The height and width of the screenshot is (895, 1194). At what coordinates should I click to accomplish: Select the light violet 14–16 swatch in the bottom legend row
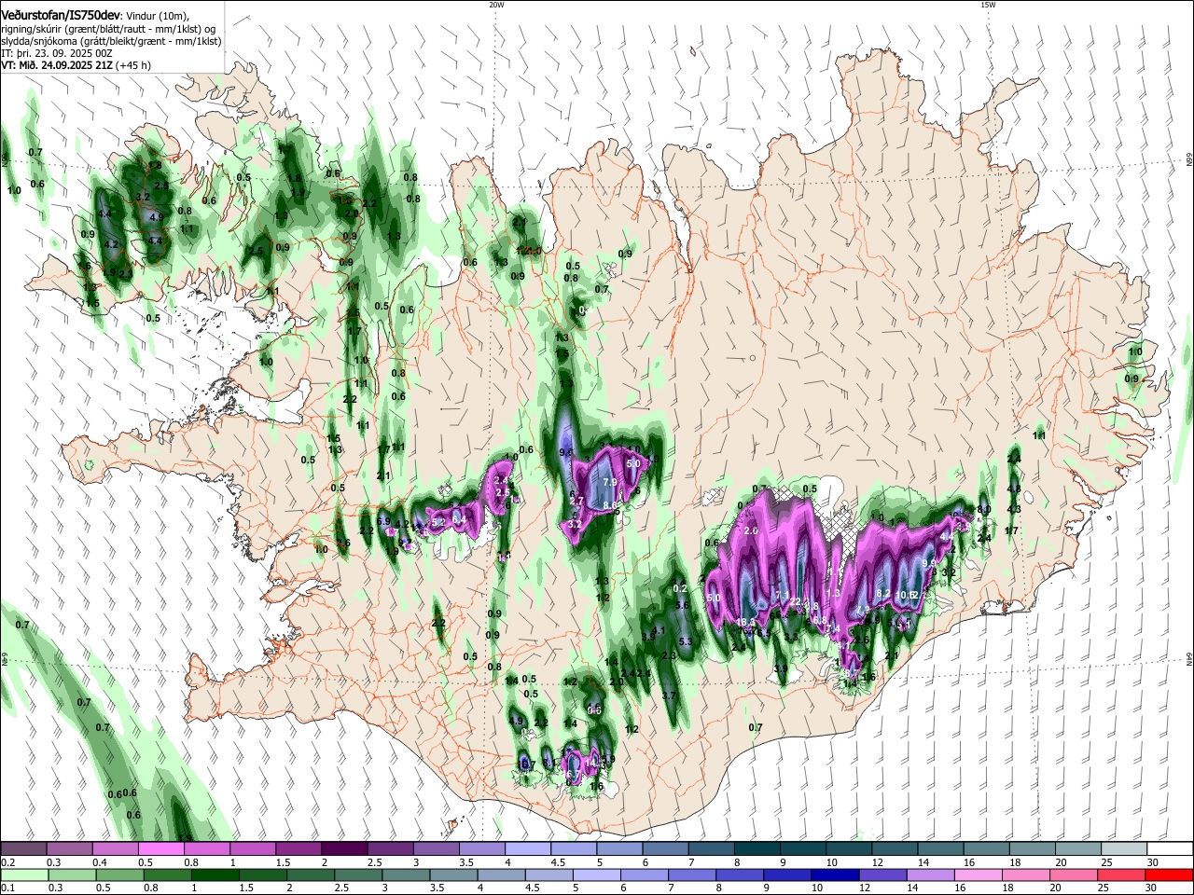click(x=929, y=874)
